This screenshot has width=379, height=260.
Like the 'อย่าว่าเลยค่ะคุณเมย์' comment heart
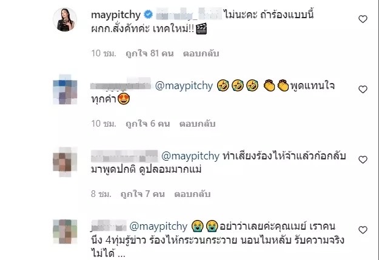tap(363, 230)
